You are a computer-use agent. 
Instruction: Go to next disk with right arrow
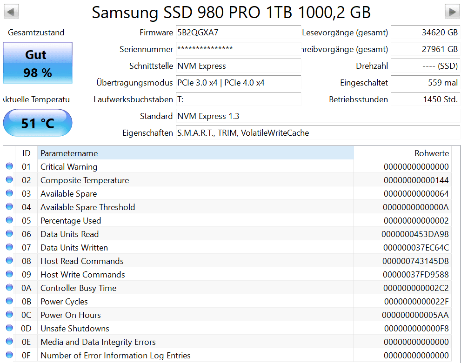tap(452, 12)
